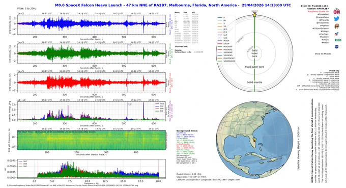
Task: Click the star atop the Earth cross-section
Action: tap(254, 15)
